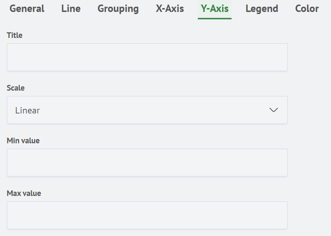Click the Scale label text
This screenshot has height=236, width=331.
pos(16,88)
